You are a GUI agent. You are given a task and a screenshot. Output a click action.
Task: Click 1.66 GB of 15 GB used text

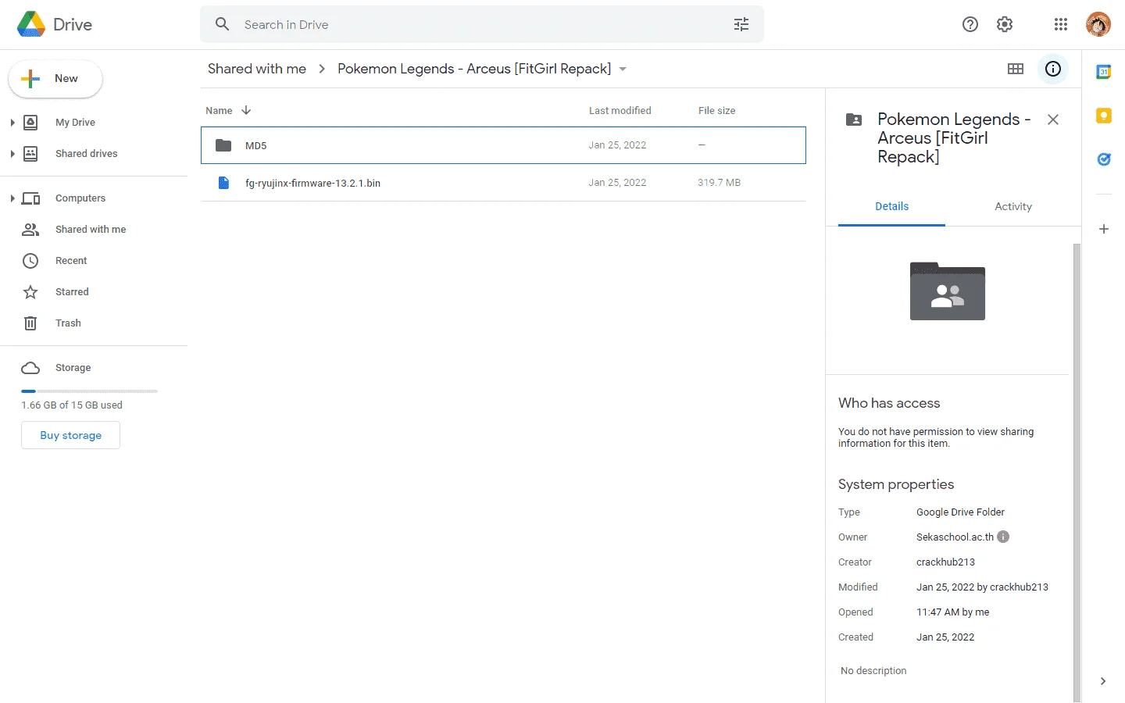(x=72, y=405)
